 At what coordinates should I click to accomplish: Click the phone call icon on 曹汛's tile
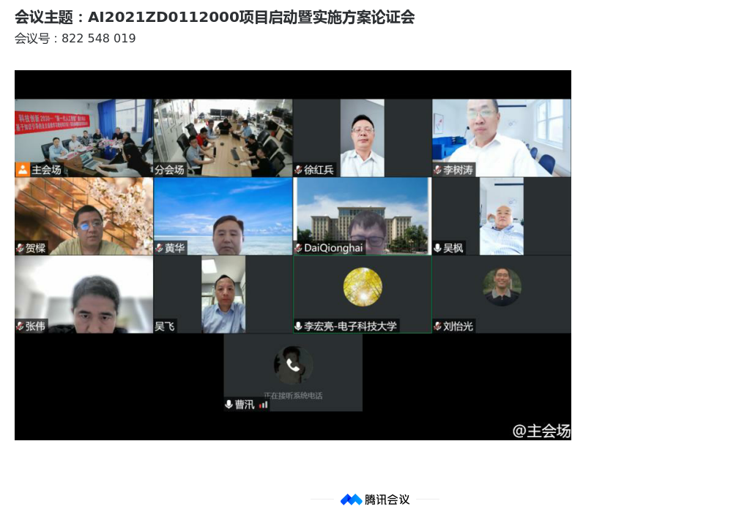pyautogui.click(x=293, y=365)
